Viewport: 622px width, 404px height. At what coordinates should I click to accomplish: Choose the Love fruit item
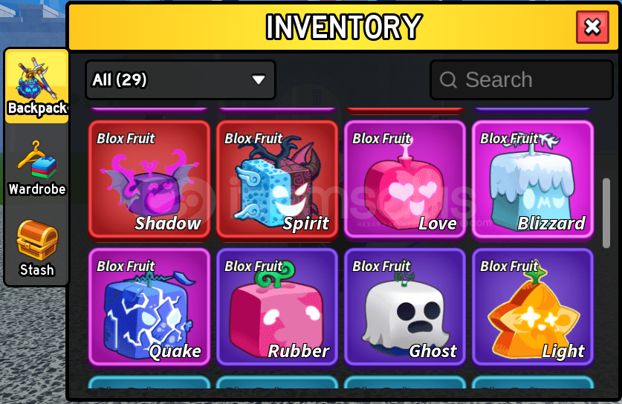[x=404, y=180]
